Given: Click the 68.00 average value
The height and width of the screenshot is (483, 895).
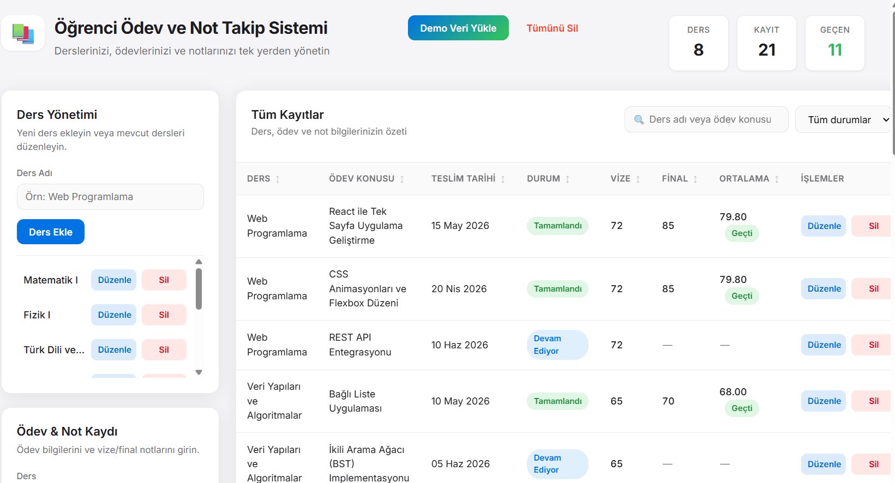Looking at the screenshot, I should (733, 392).
